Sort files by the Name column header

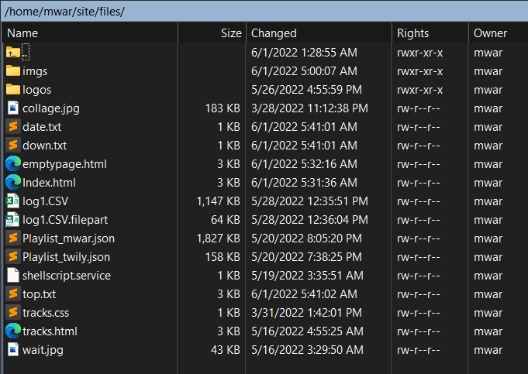tap(23, 33)
